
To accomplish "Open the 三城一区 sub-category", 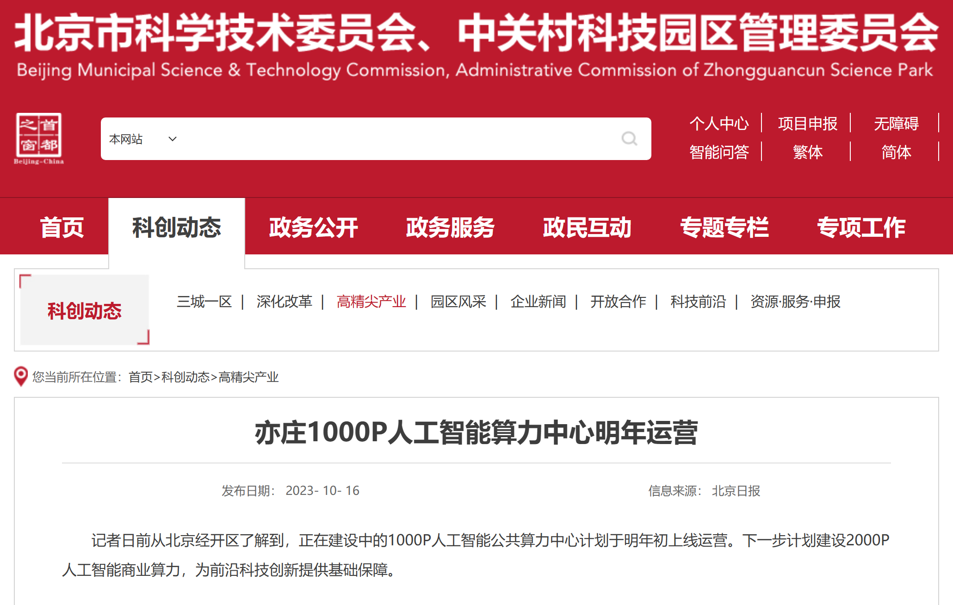I will pyautogui.click(x=204, y=302).
